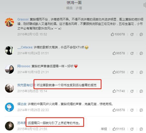This screenshot has width=146, height=133.
Task: Like Grasssi's comment with 100078 likes
Action: coord(118,34)
